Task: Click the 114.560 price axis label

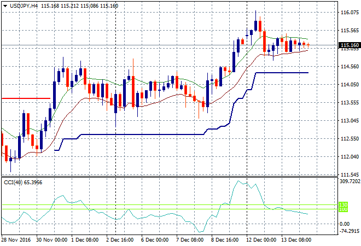Action: tap(350, 67)
